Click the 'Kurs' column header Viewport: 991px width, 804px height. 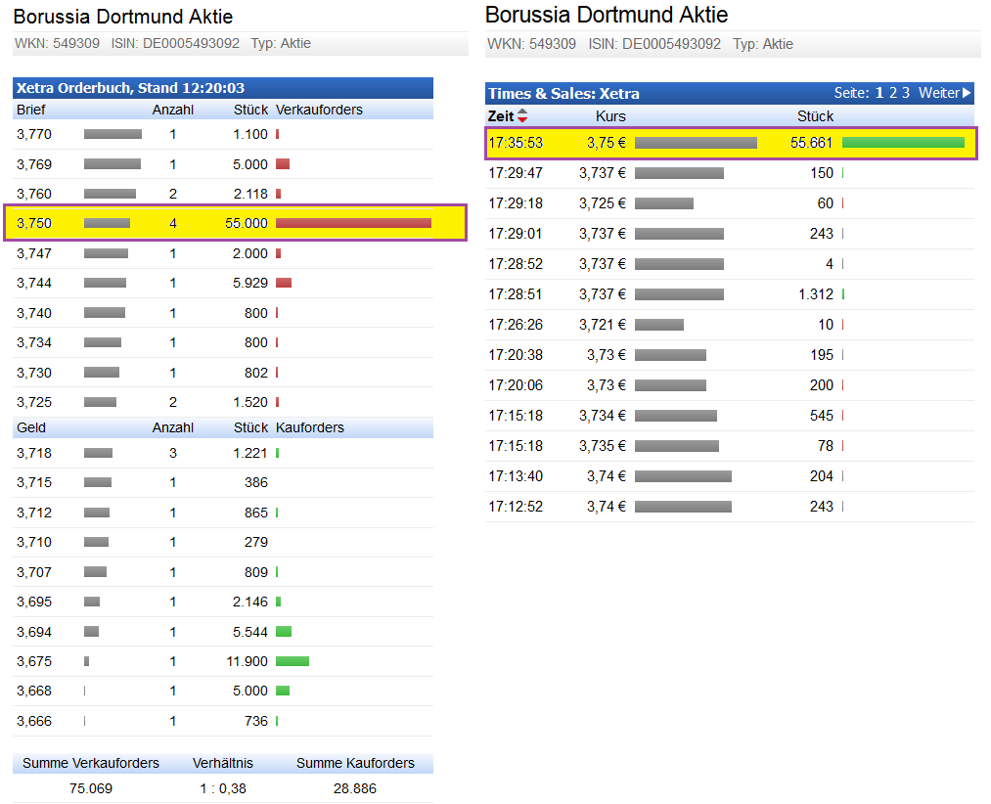610,116
